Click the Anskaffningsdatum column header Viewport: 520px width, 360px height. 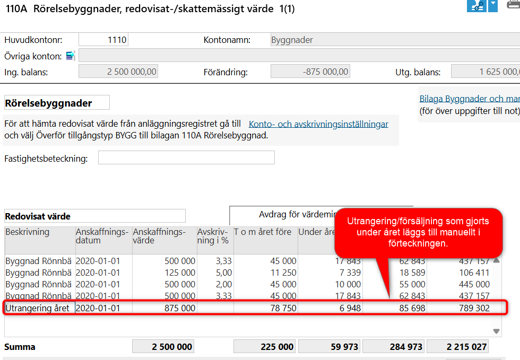click(x=104, y=241)
